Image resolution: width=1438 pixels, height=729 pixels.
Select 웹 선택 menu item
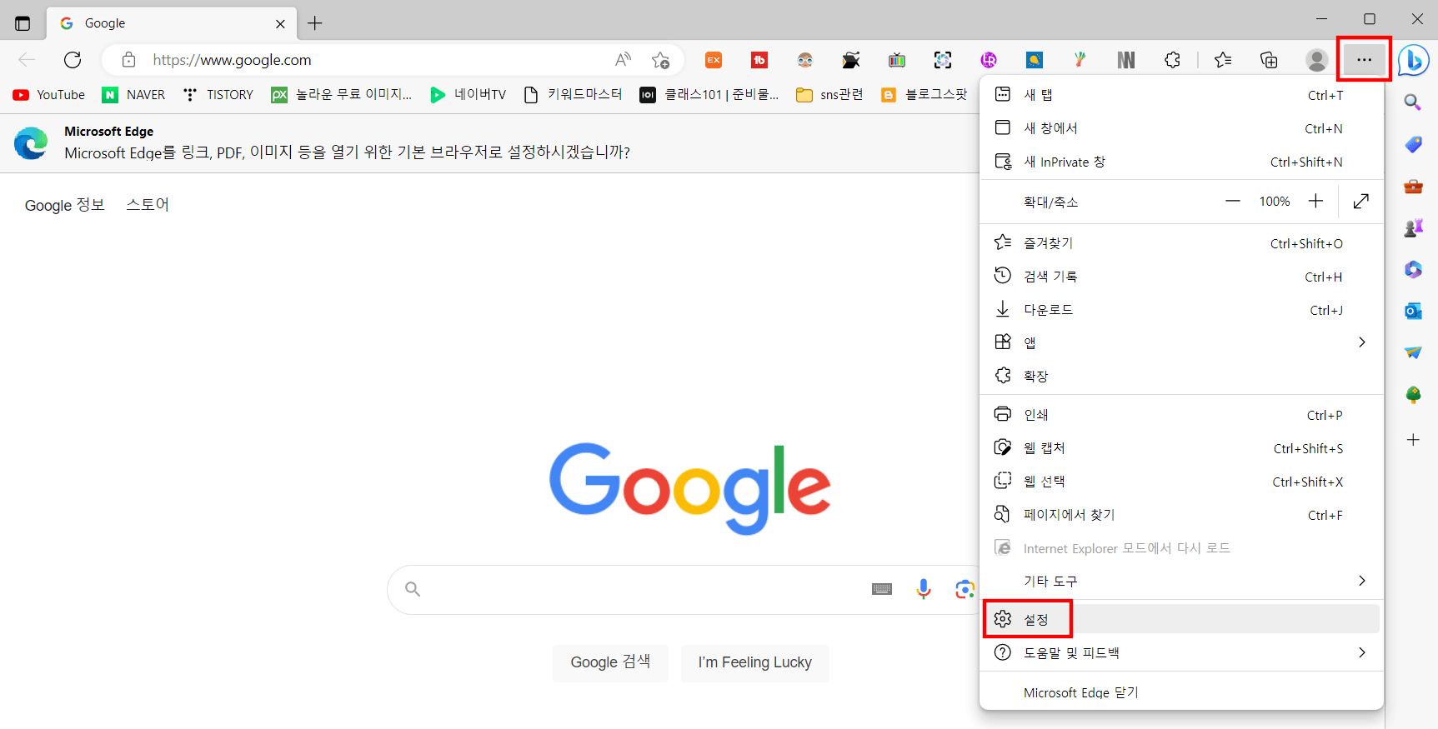(x=1181, y=482)
